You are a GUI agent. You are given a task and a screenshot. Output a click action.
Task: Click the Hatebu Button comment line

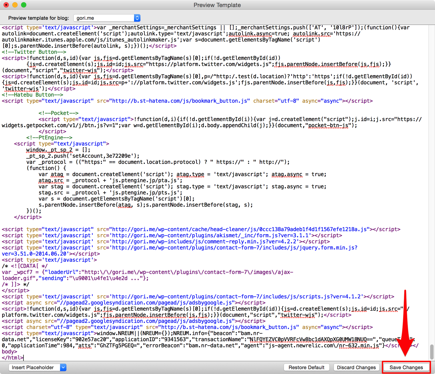[x=32, y=95]
